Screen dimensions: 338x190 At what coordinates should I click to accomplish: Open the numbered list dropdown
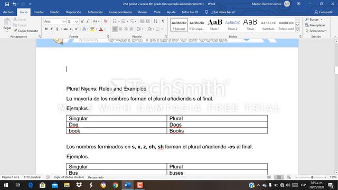(x=127, y=21)
